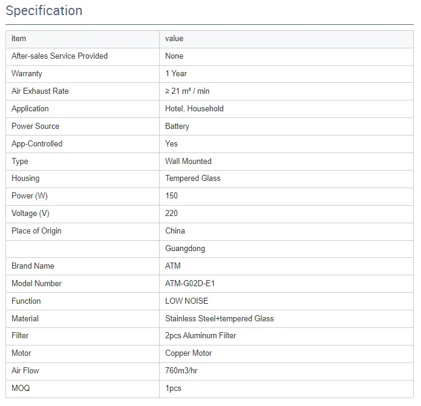Click the 'Guangdong' origin value

[x=185, y=249]
